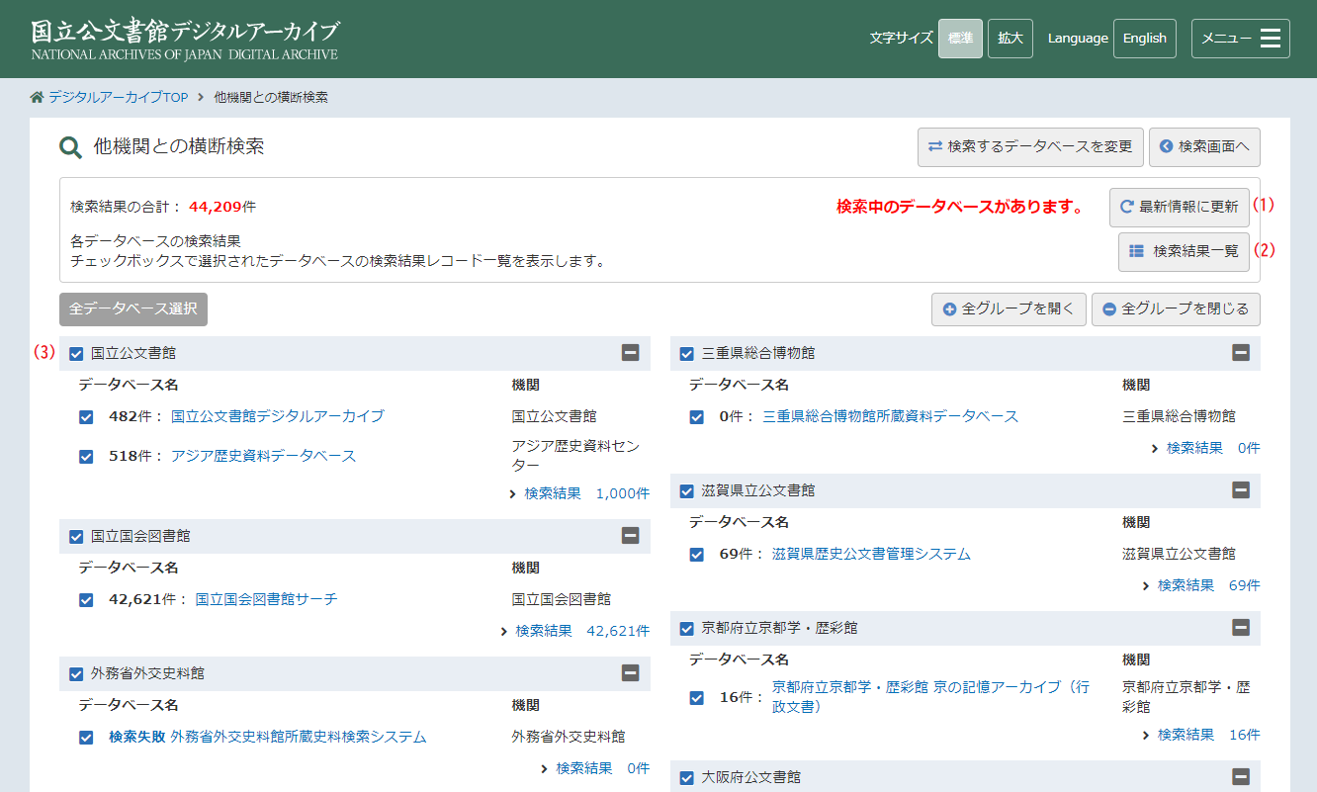Toggle 滋賀県歴史公文書管理システム checkbox
Image resolution: width=1317 pixels, height=792 pixels.
697,555
